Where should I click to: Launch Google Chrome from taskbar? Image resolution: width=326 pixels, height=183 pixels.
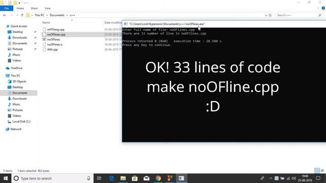158,178
